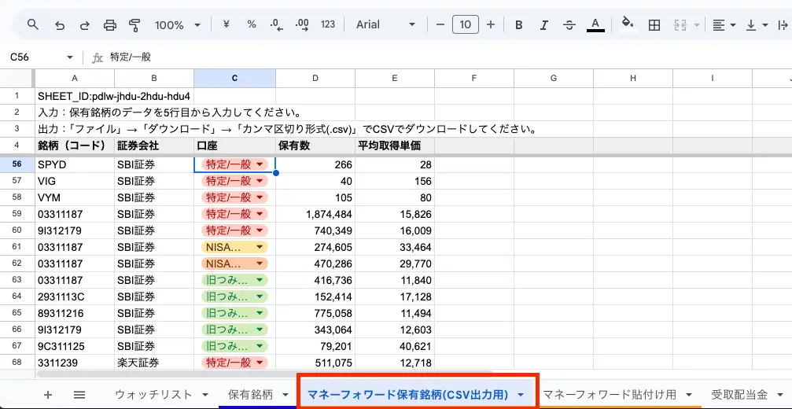Increase decimal places
792x409 pixels.
(x=302, y=24)
